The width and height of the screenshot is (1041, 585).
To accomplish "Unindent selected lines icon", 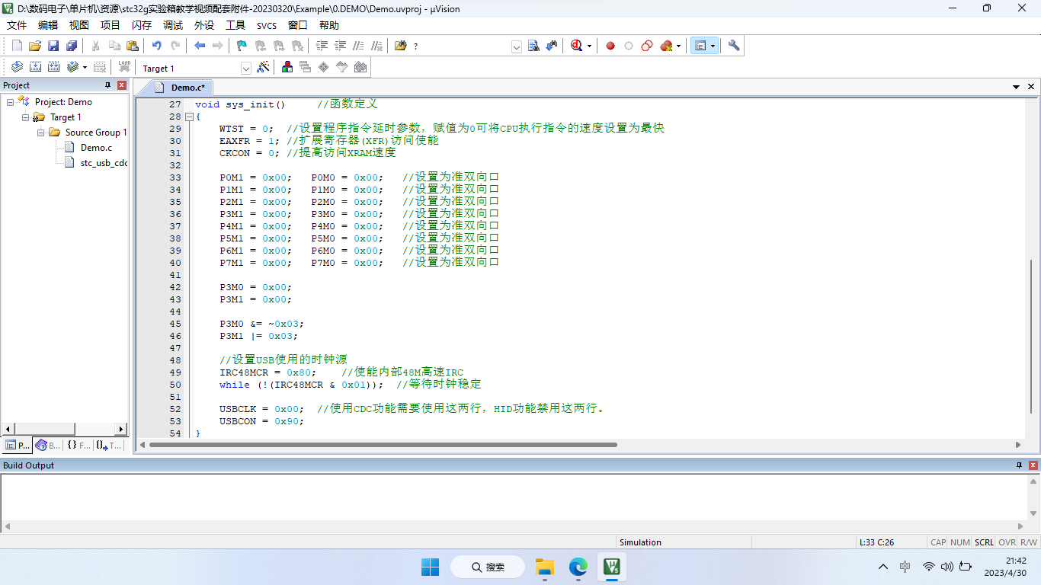I will [340, 46].
